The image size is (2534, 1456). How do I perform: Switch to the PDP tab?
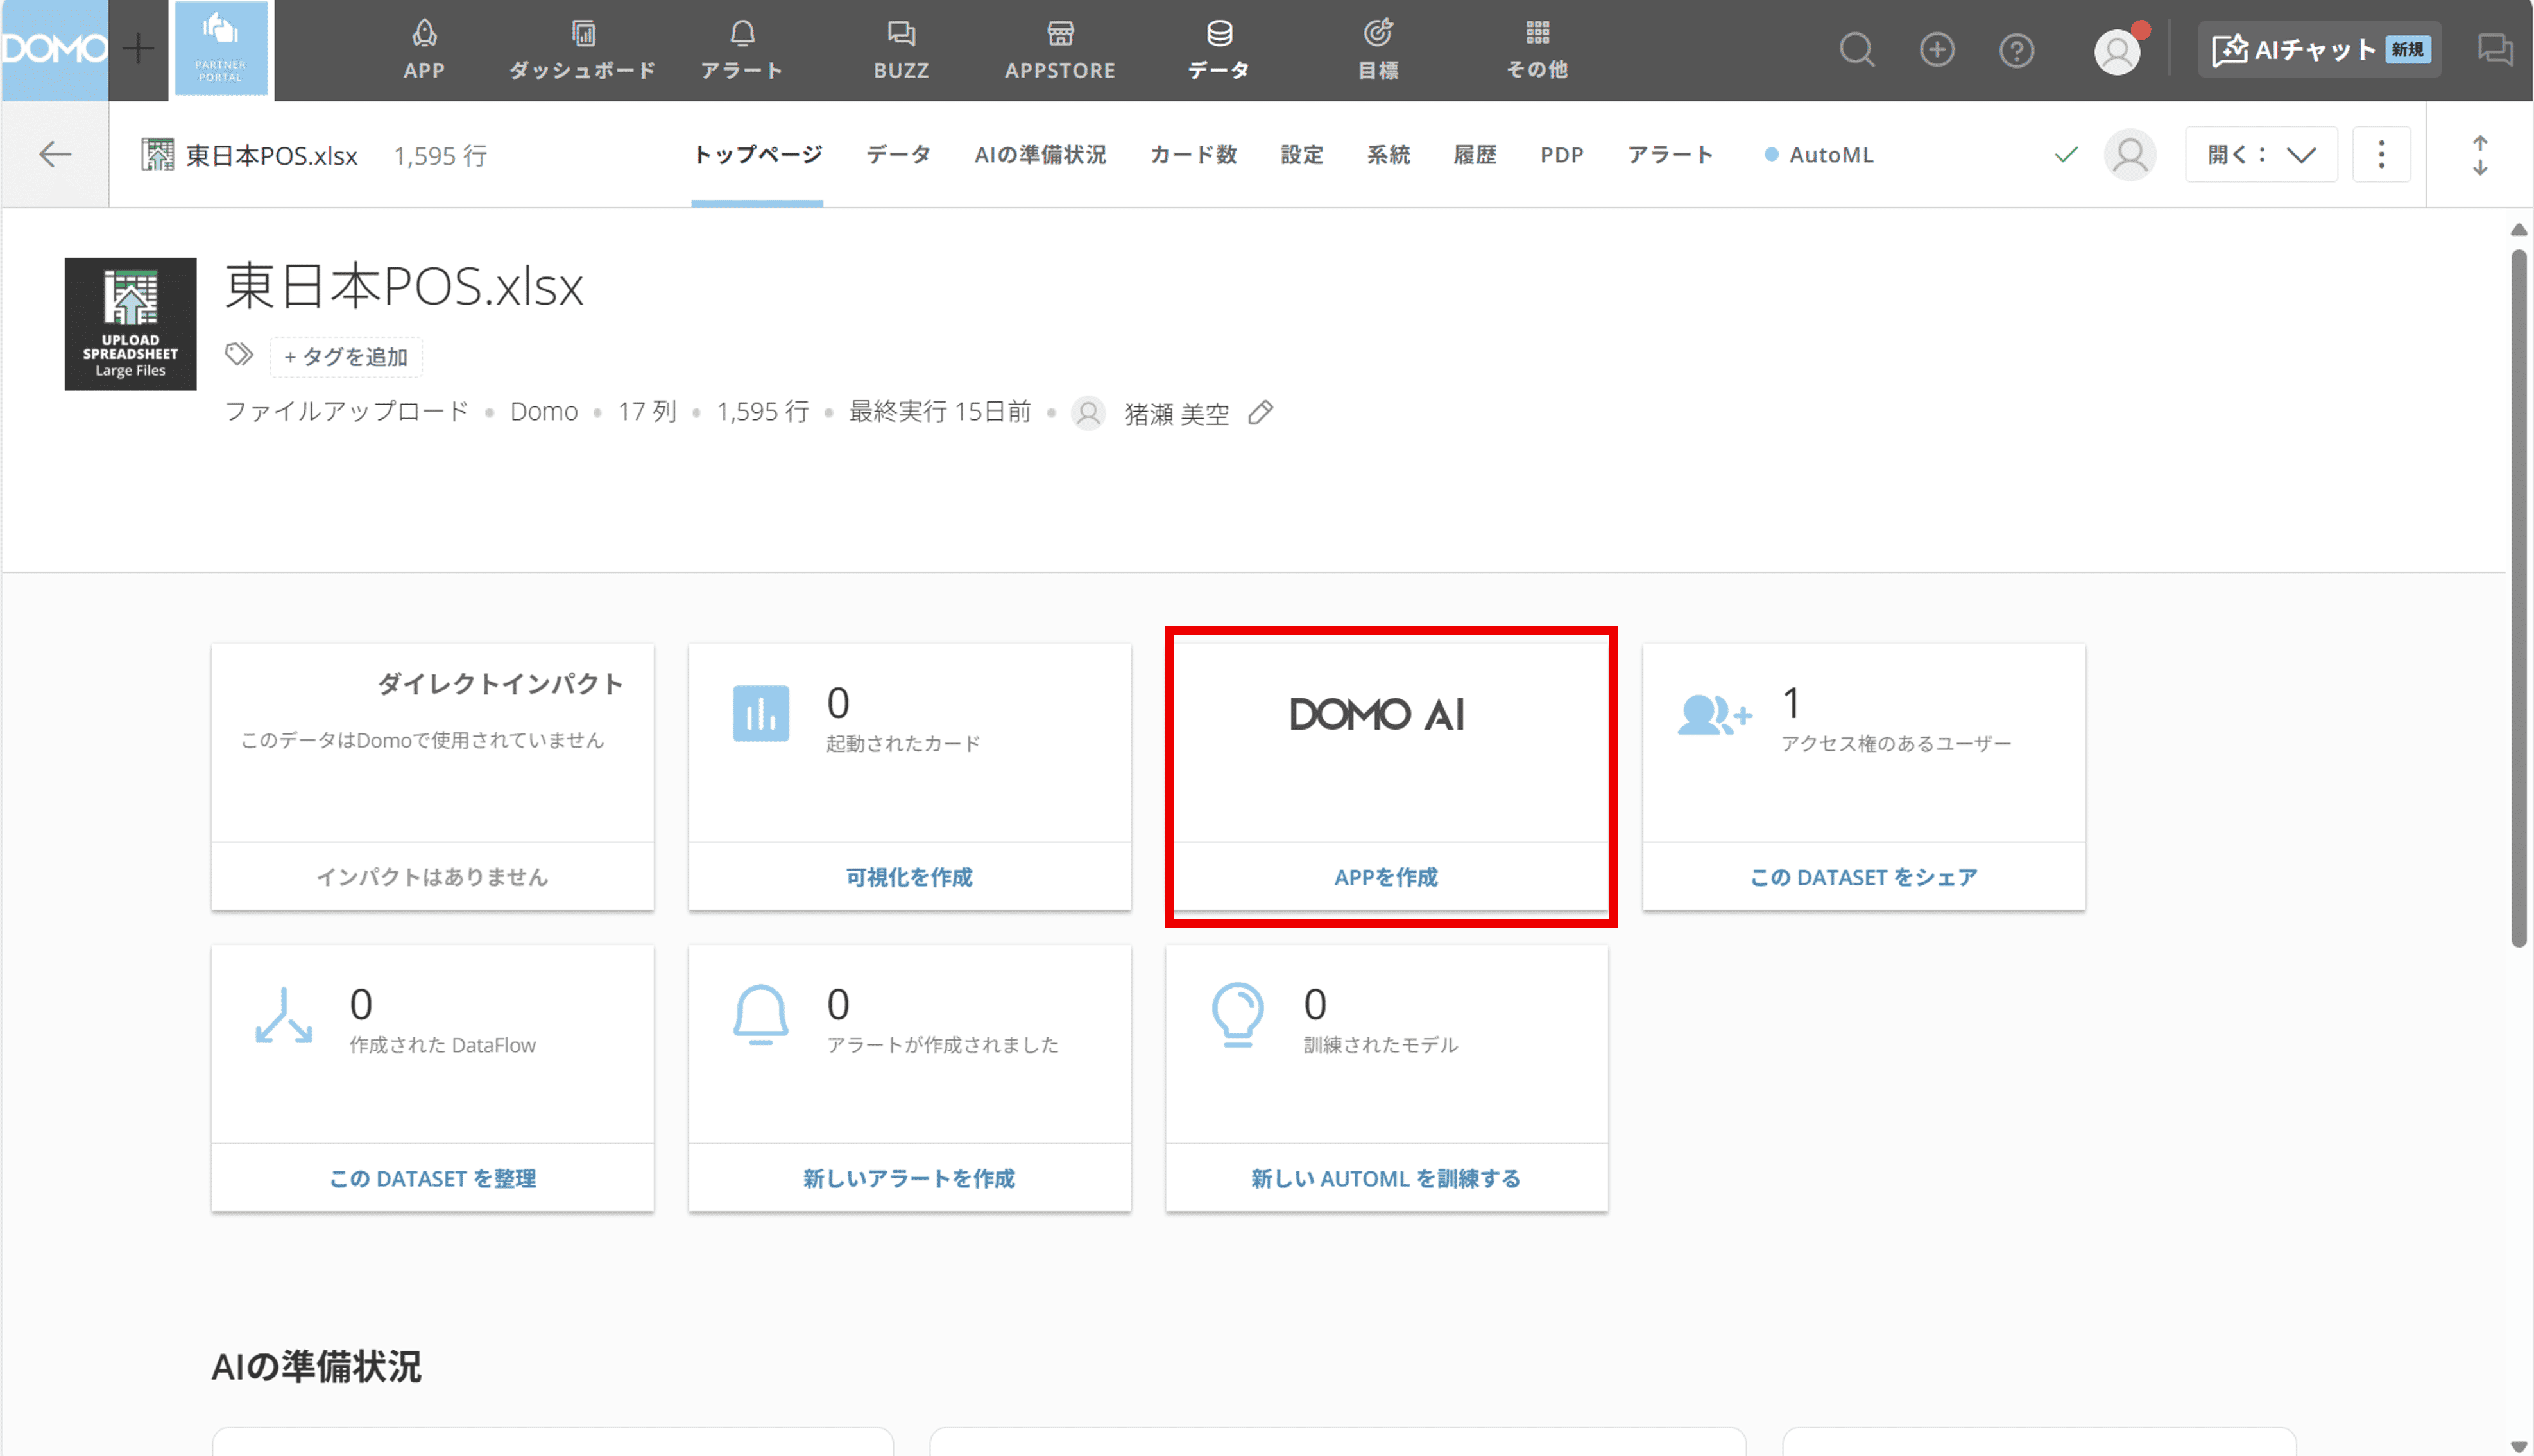point(1561,155)
